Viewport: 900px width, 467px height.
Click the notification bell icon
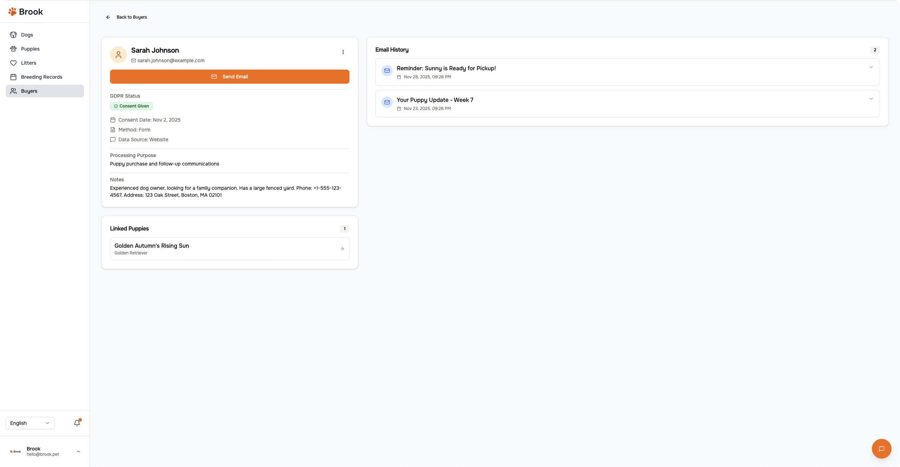(x=77, y=423)
